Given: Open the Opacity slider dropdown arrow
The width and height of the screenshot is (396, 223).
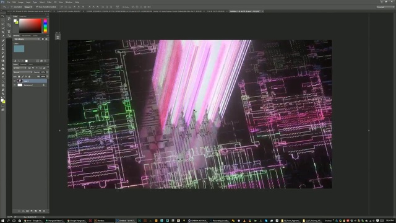Looking at the screenshot, I should coord(47,72).
